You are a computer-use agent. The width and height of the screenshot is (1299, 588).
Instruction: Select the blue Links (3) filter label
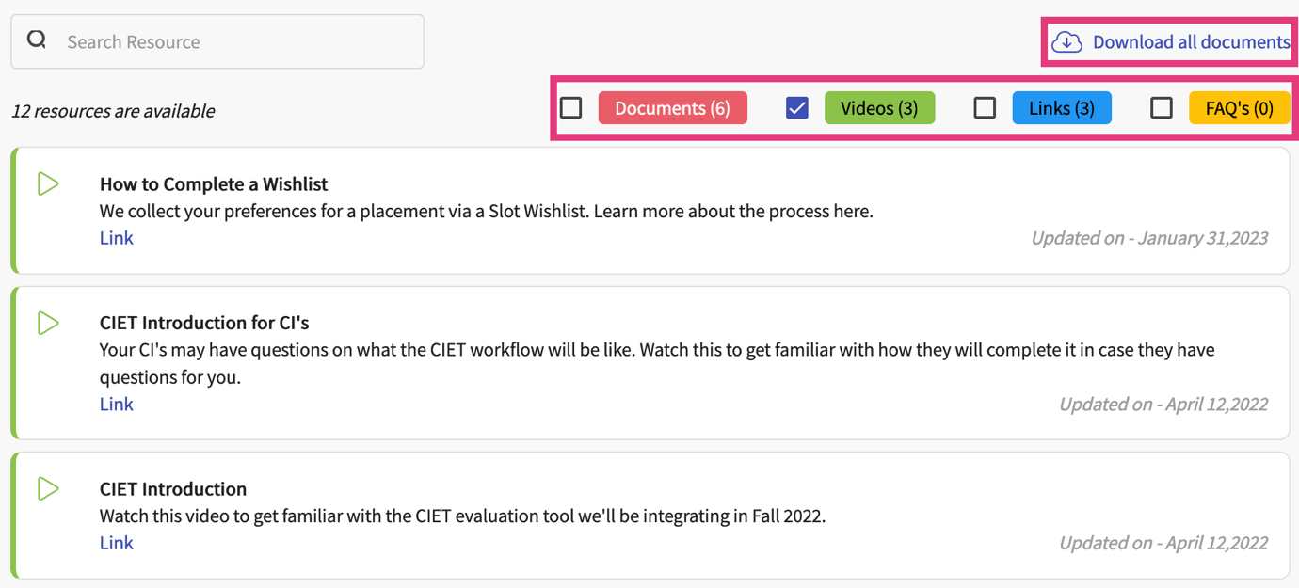click(x=1062, y=107)
